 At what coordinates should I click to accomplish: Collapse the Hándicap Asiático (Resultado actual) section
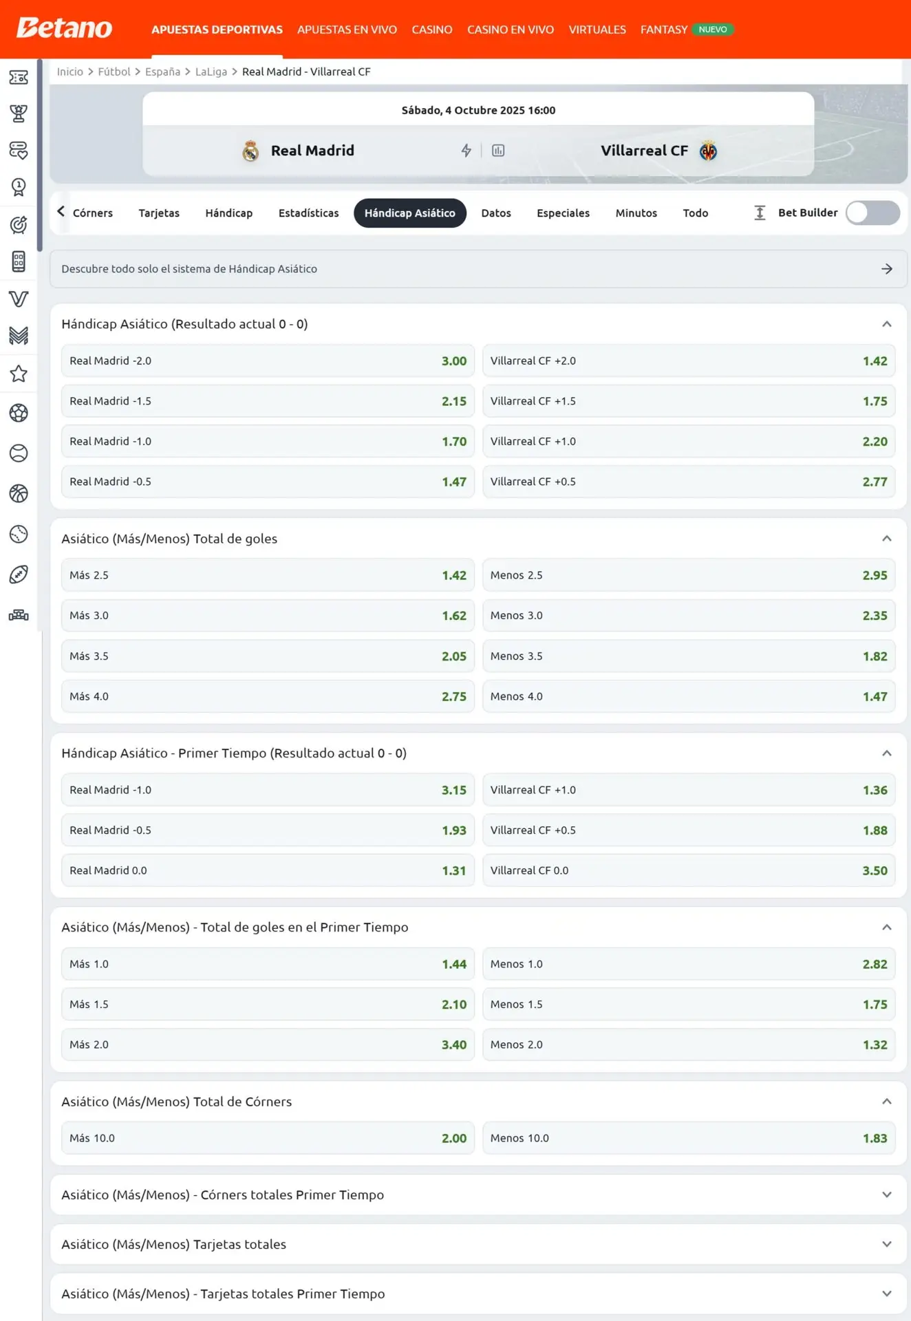(886, 324)
